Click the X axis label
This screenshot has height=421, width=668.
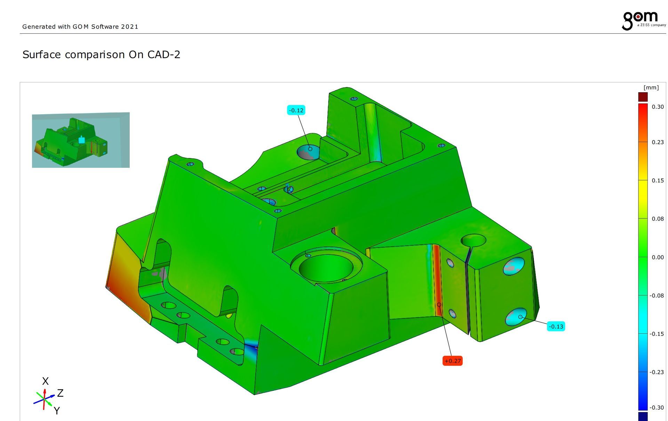pyautogui.click(x=45, y=381)
